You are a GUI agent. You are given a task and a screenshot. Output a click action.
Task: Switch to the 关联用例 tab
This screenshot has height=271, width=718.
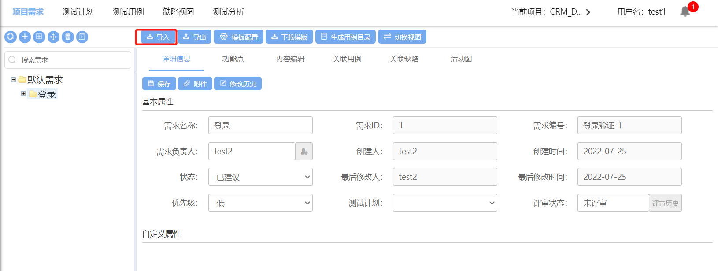point(347,59)
